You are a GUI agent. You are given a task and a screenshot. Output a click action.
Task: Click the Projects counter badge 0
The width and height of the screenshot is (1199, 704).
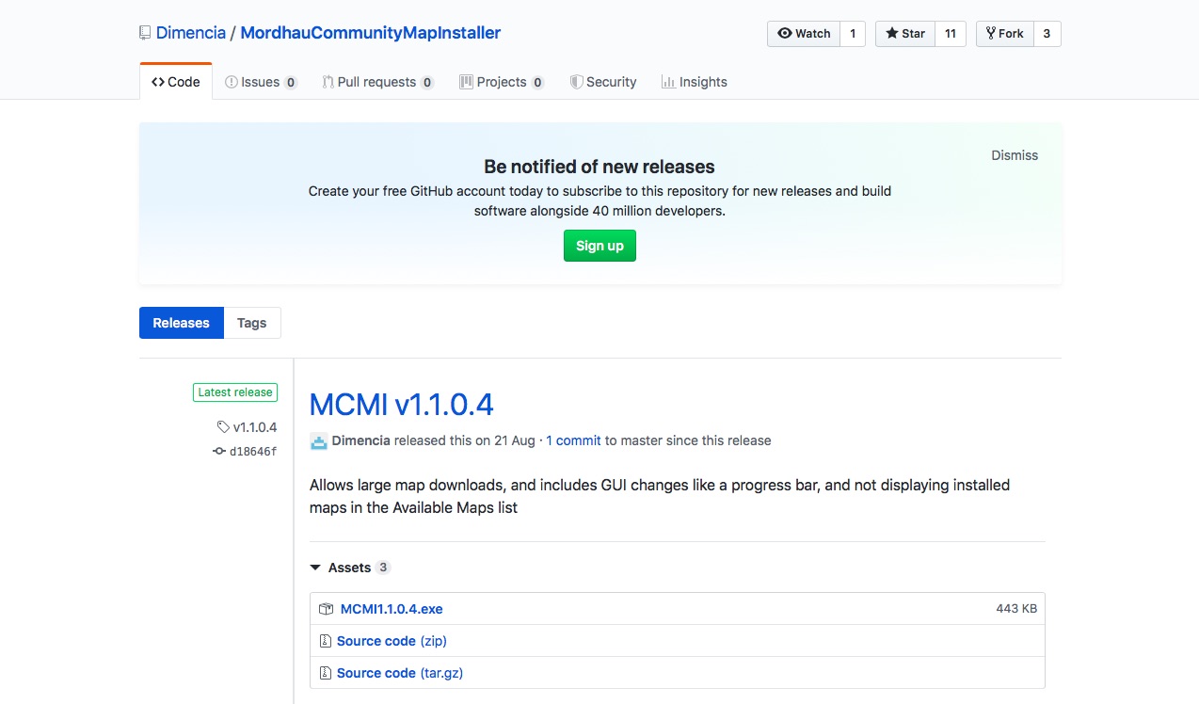pyautogui.click(x=537, y=83)
